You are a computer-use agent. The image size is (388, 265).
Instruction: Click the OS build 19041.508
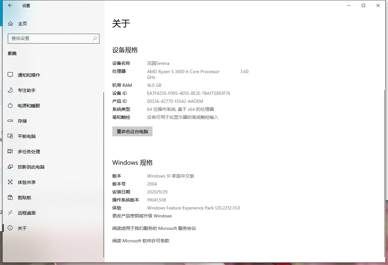point(157,200)
